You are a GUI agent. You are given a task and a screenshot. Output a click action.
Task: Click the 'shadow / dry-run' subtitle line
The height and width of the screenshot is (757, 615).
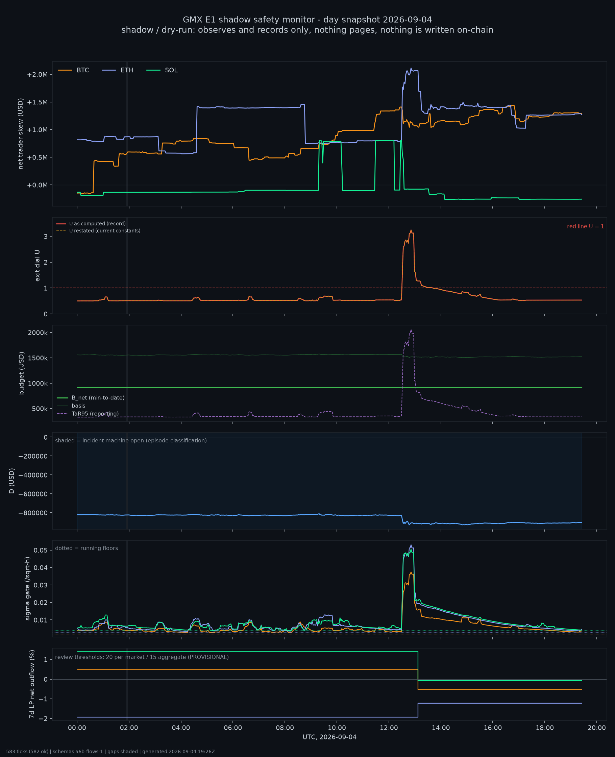click(307, 30)
